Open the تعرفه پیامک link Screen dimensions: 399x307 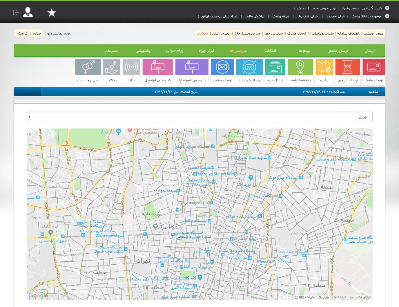click(x=281, y=16)
